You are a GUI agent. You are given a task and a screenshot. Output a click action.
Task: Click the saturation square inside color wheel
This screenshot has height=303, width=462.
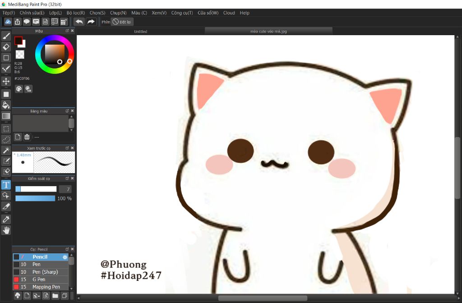(x=55, y=54)
